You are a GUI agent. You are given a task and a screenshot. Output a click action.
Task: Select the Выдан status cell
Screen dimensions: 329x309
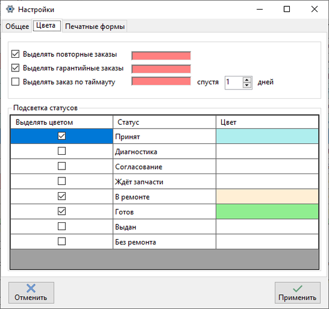pos(164,227)
